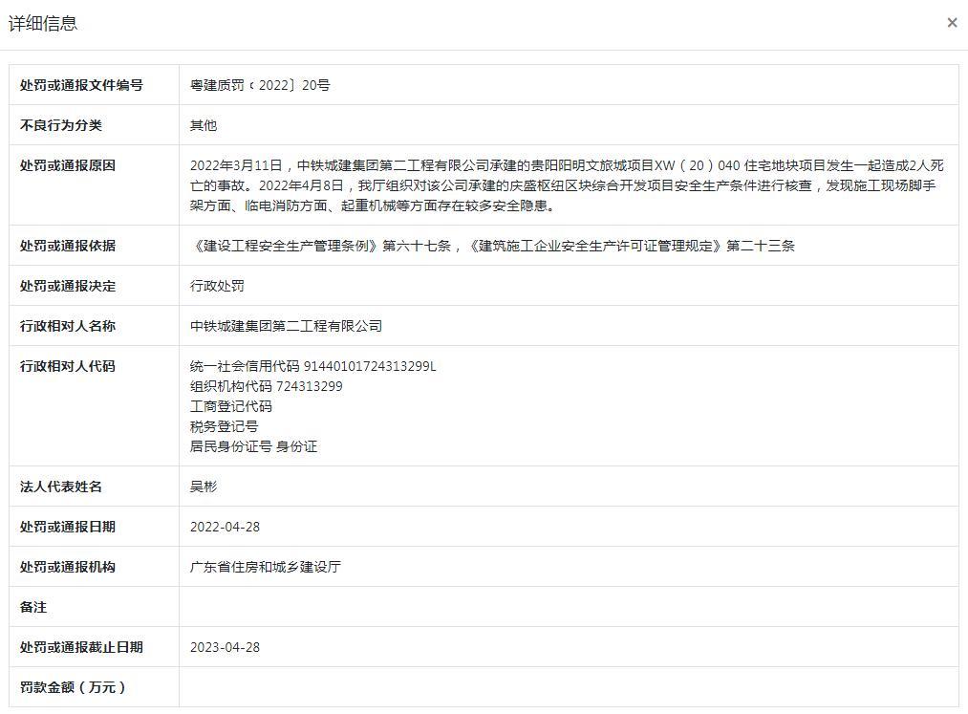Select the 罚款金额（万元） label

(x=73, y=687)
